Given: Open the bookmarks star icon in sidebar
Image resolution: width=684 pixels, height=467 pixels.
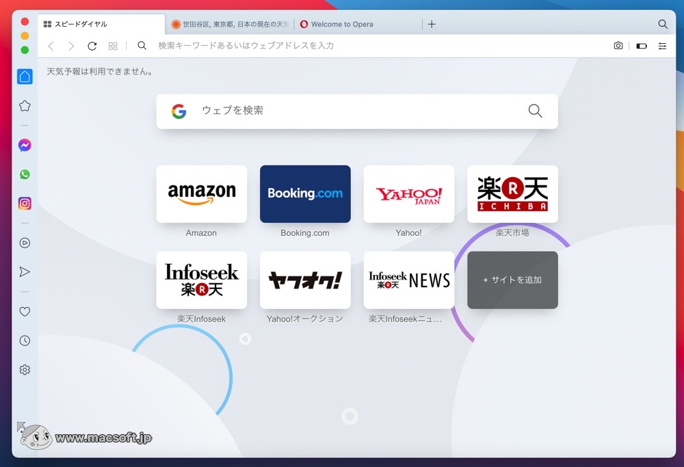Looking at the screenshot, I should (x=25, y=106).
